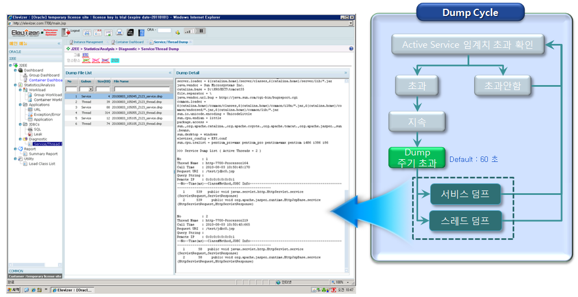The image size is (578, 297).
Task: Click the SQL icon in tree
Action: coord(30,130)
